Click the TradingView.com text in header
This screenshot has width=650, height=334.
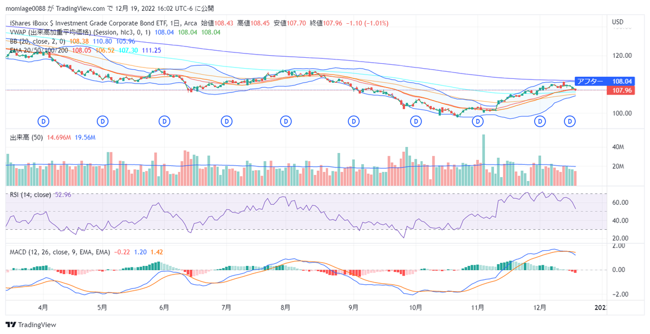point(80,9)
